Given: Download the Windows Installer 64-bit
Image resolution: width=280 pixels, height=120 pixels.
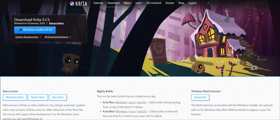Looking at the screenshot, I should tap(35, 30).
